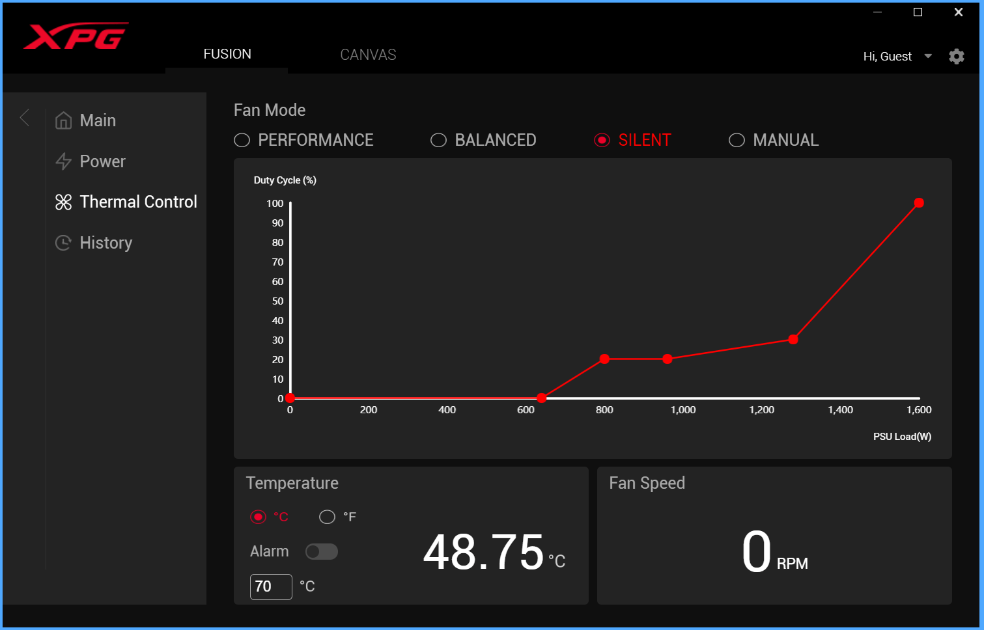Open the settings gear icon
The height and width of the screenshot is (630, 984).
click(x=956, y=57)
